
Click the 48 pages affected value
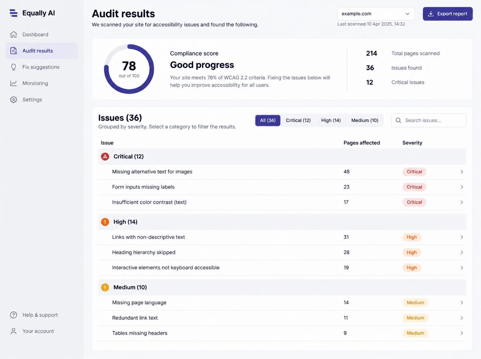(347, 172)
